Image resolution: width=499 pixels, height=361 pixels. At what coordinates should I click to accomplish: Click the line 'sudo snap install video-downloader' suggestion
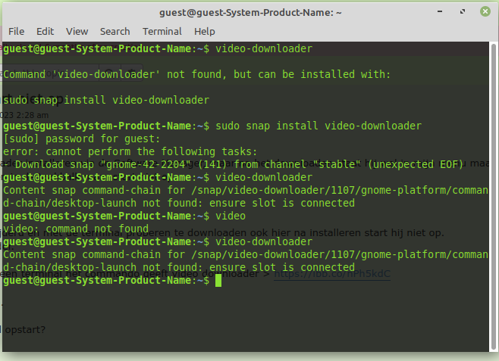pyautogui.click(x=106, y=100)
